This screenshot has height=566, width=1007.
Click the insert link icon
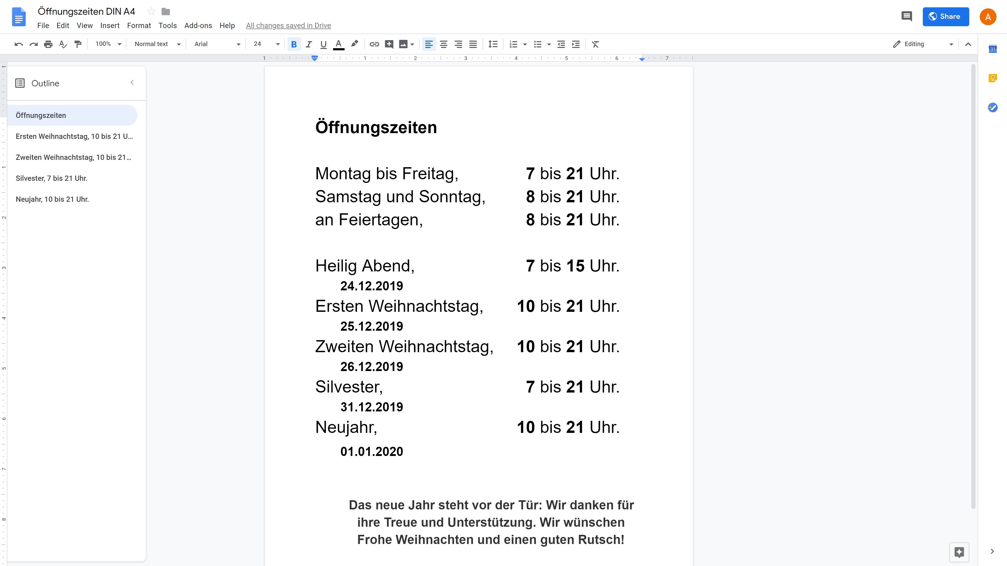click(x=374, y=44)
